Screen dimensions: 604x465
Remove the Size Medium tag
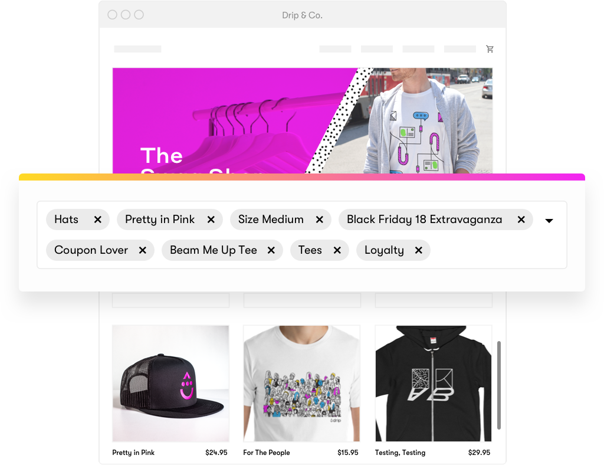[x=319, y=220]
